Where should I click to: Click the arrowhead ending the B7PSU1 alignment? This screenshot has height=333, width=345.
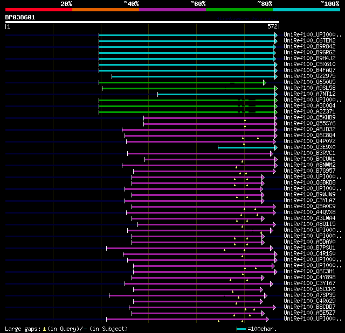pyautogui.click(x=272, y=248)
